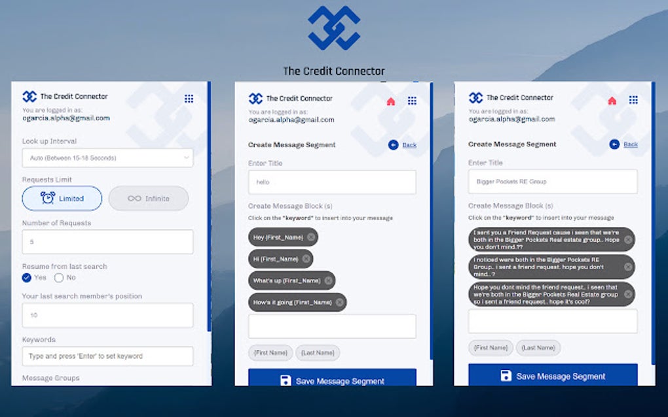Remove the 'What's up {First_Name}' block
The height and width of the screenshot is (417, 668).
(x=329, y=280)
